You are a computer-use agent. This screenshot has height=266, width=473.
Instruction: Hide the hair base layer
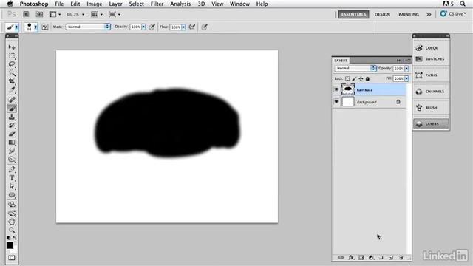click(336, 89)
